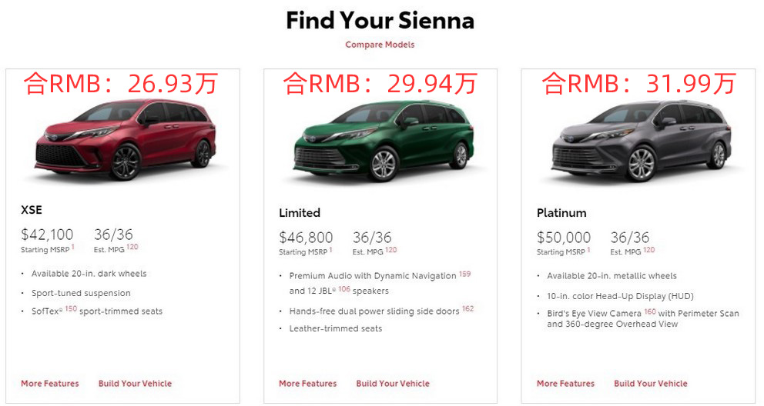Click the Compare Models link
Screen dimensions: 764x406
click(x=380, y=45)
